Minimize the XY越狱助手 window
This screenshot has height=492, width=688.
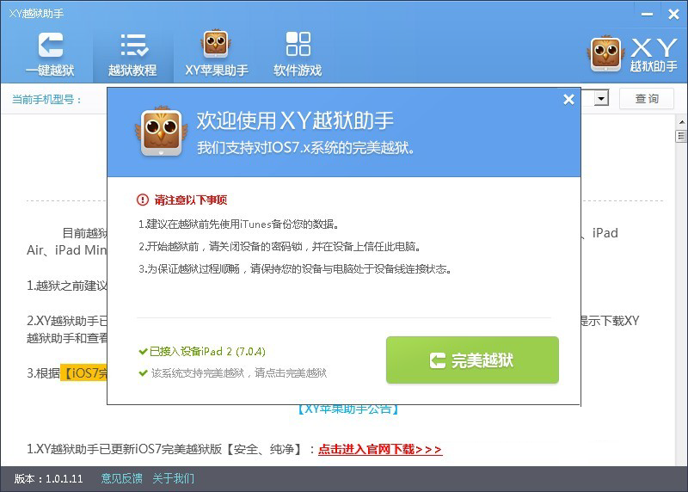pos(647,14)
